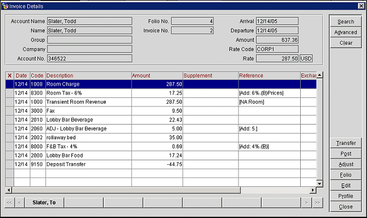Click the Departure date field
The image size is (367, 218).
click(277, 31)
